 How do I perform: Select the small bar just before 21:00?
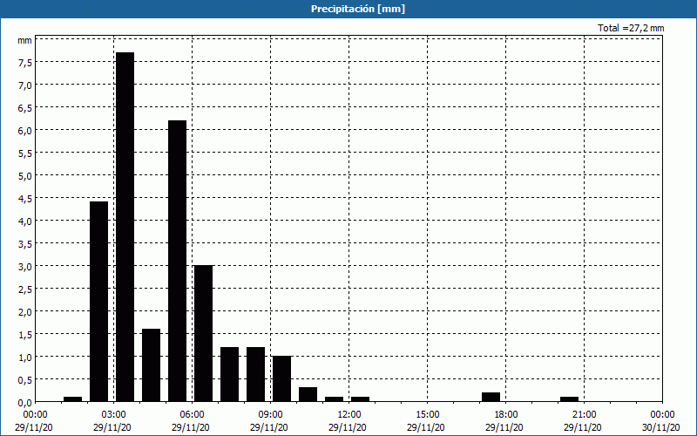570,399
